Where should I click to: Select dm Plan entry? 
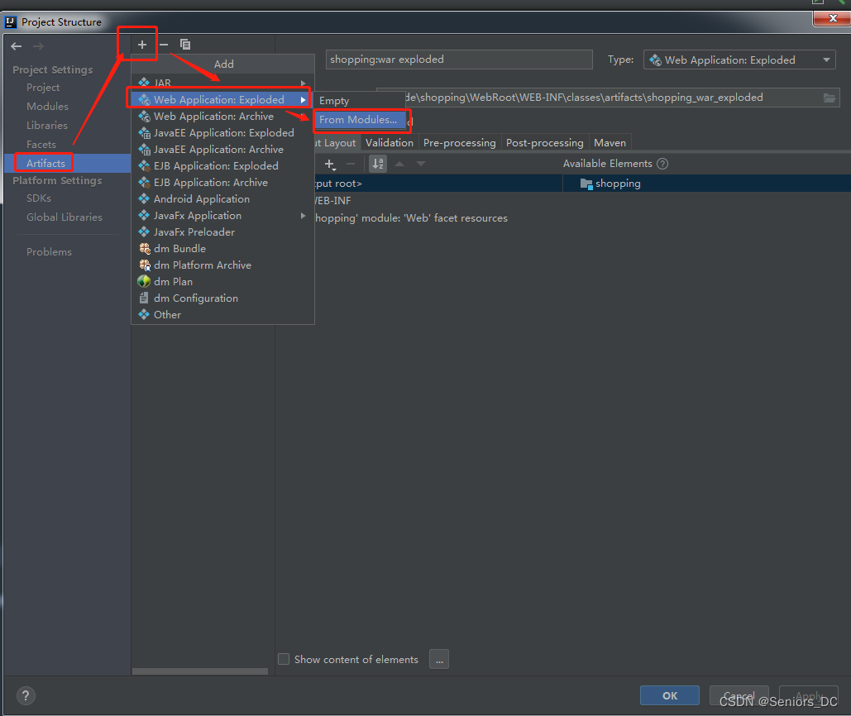coord(222,282)
